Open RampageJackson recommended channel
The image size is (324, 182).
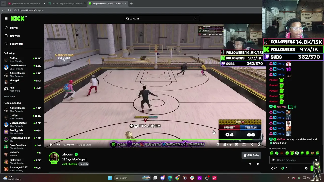(22, 139)
